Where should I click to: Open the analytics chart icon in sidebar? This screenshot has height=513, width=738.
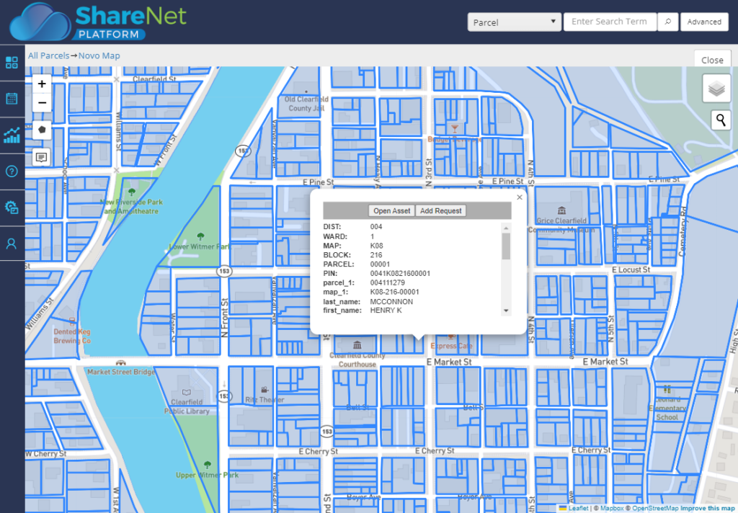[x=12, y=135]
